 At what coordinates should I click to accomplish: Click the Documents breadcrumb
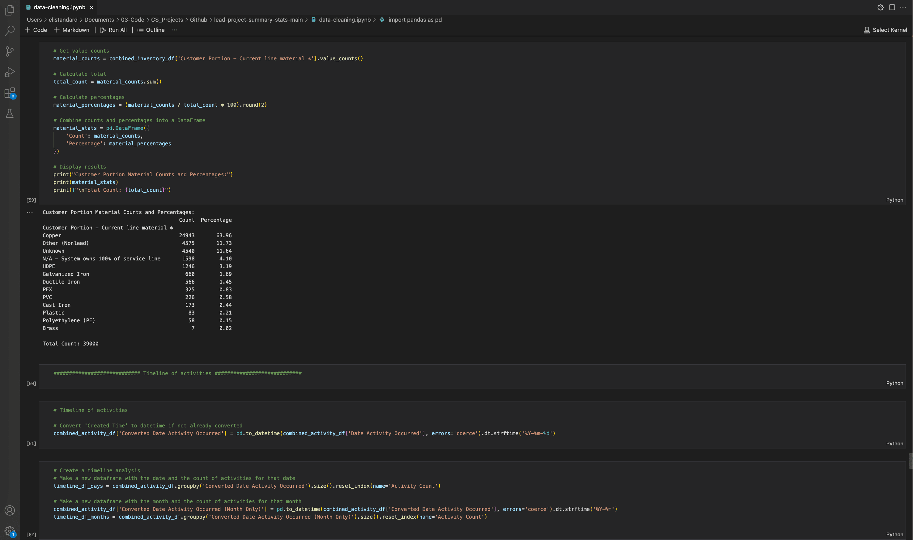tap(99, 20)
